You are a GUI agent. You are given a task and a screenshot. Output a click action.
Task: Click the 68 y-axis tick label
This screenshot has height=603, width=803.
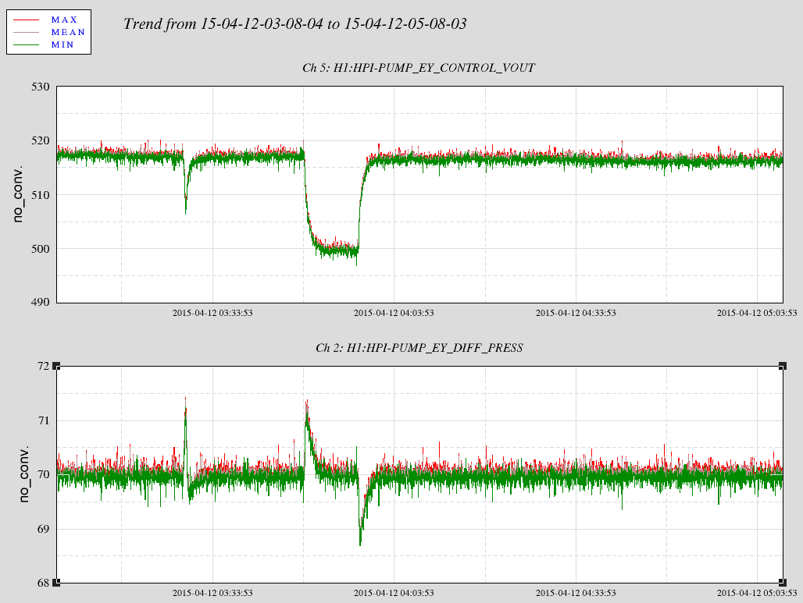(44, 583)
